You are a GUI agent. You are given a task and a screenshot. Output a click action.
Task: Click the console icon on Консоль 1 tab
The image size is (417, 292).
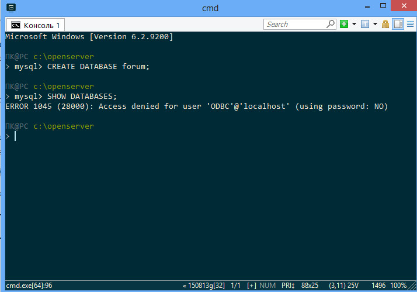(x=16, y=25)
